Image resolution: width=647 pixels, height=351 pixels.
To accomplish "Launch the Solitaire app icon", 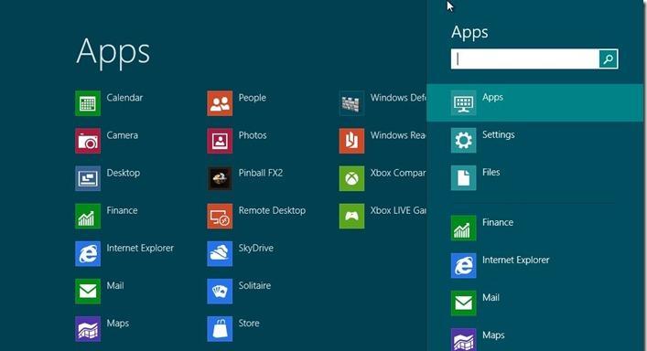I will (x=220, y=291).
